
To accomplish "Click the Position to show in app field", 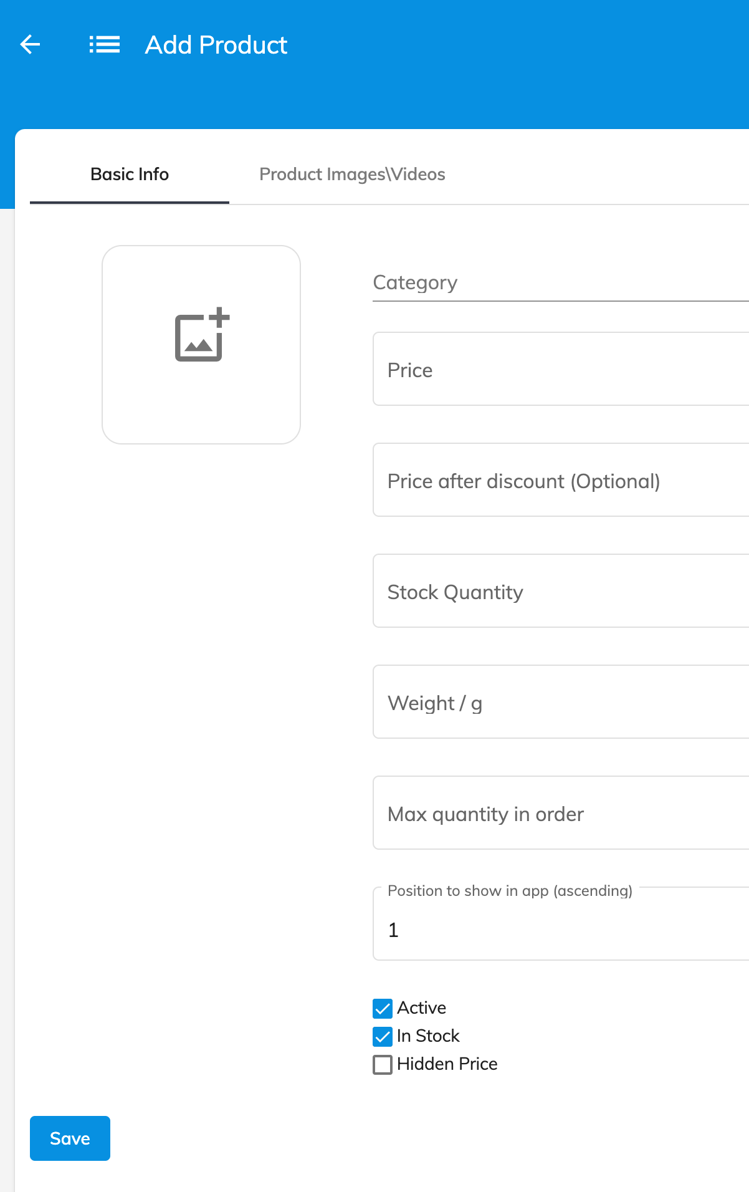I will 561,924.
